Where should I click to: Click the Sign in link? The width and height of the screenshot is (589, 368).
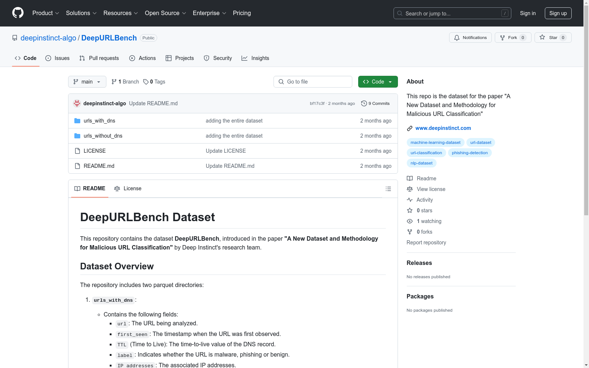[528, 13]
